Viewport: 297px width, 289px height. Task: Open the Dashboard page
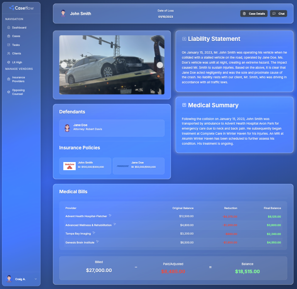[19, 27]
